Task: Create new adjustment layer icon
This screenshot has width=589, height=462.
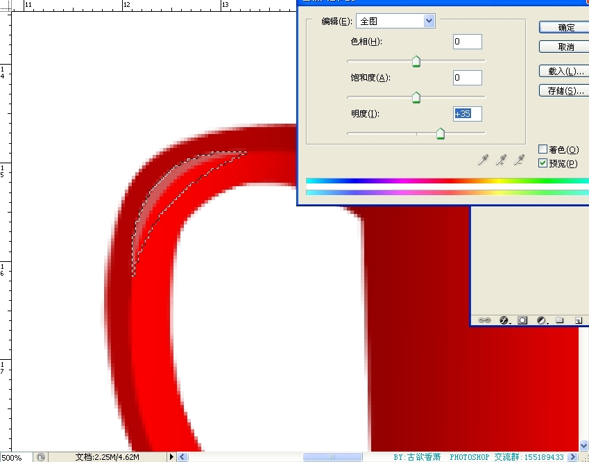Action: click(x=541, y=320)
